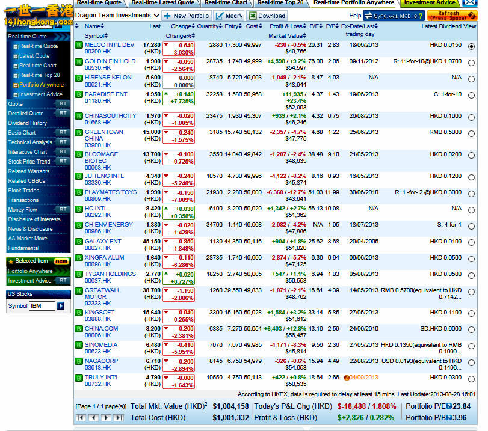Screen dimensions: 488x431
Task: Open the Dragon Team Investments portfolio dropdown
Action: [x=118, y=15]
